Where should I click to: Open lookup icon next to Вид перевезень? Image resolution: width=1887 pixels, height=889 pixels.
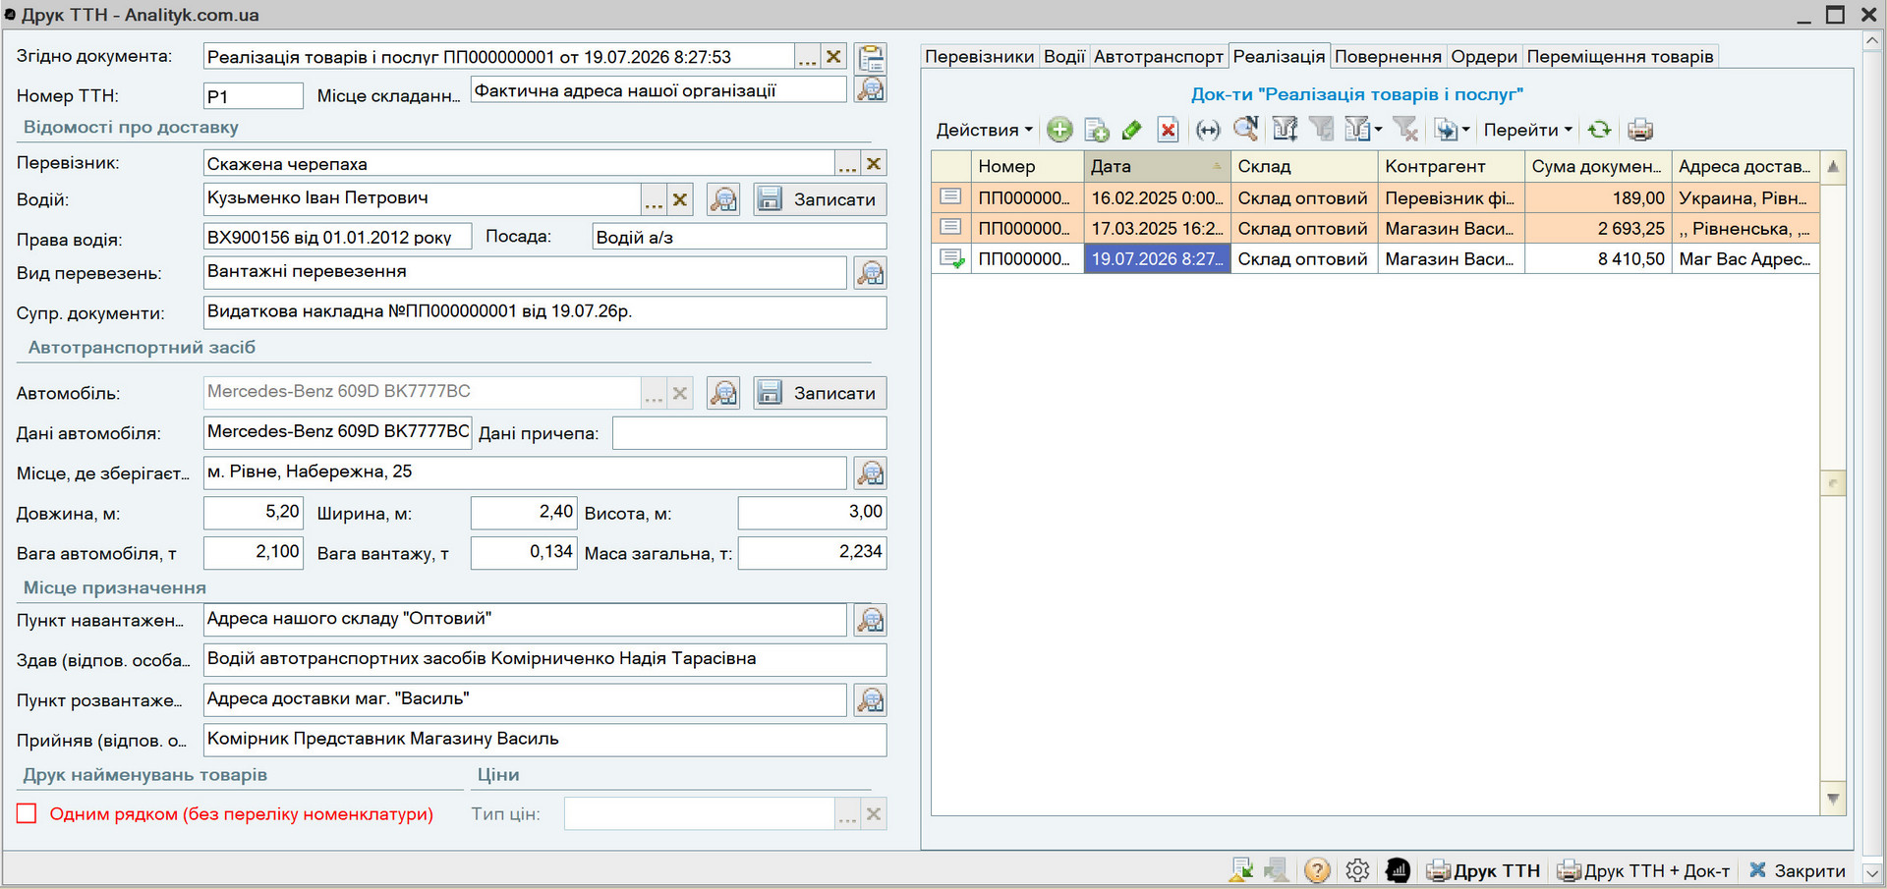point(870,273)
